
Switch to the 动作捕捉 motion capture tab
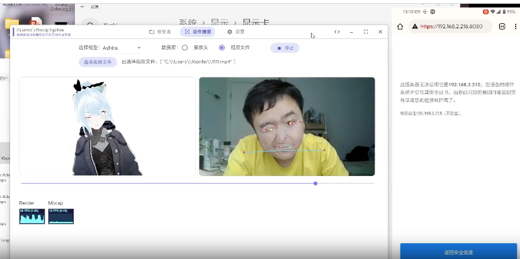pyautogui.click(x=198, y=32)
